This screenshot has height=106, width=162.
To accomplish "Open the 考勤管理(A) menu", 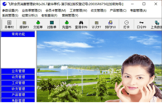I will point(138,10).
